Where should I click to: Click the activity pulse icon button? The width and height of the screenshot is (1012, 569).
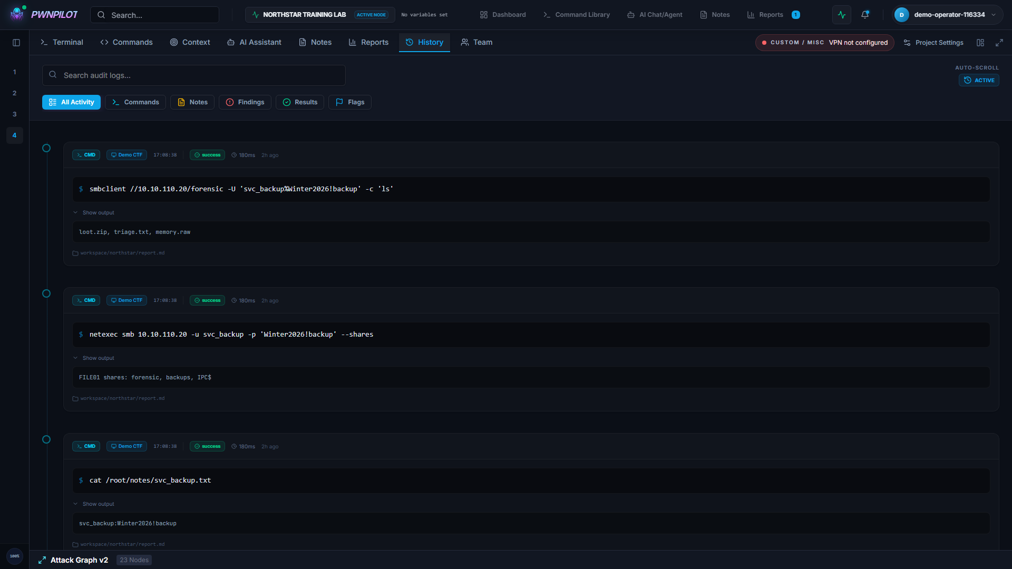click(x=842, y=15)
